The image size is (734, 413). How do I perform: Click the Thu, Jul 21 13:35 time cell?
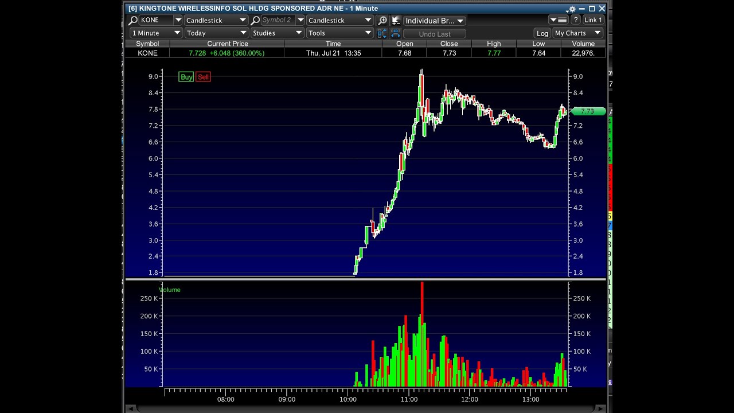coord(333,53)
